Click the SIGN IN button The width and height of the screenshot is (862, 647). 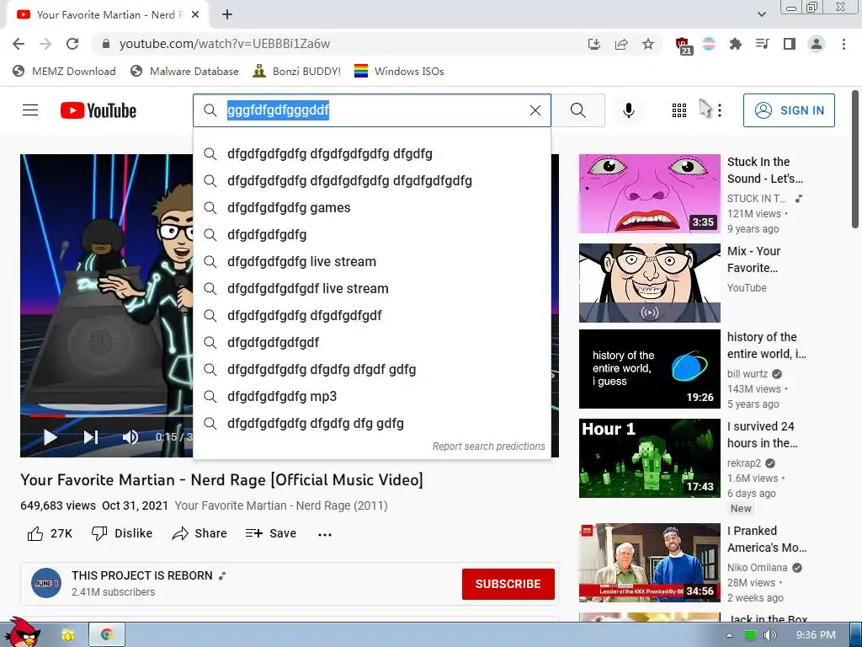[x=788, y=110]
